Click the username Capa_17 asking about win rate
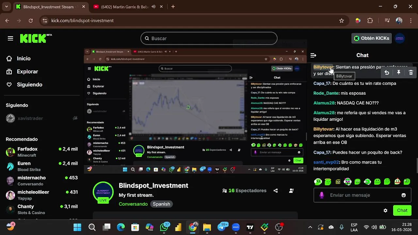 (322, 83)
